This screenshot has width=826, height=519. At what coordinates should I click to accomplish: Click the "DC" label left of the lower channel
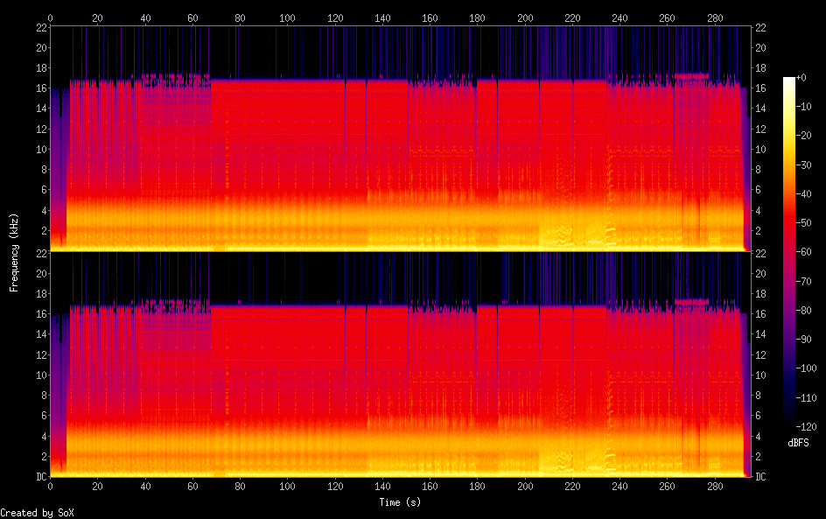point(39,477)
